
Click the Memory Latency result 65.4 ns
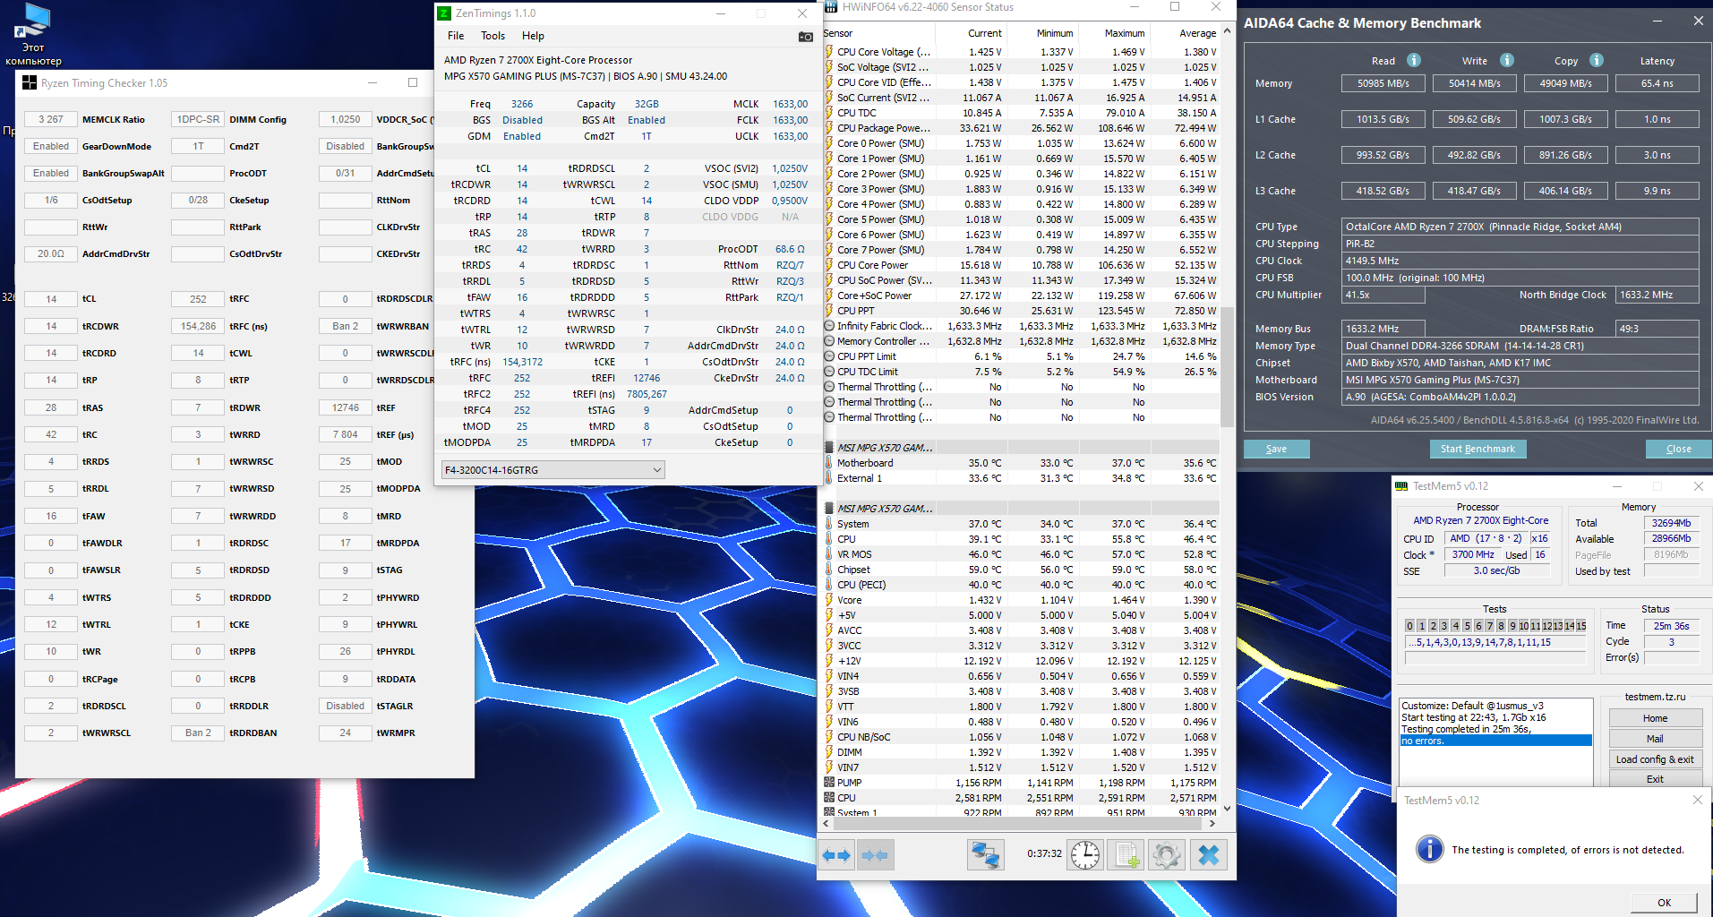point(1657,83)
